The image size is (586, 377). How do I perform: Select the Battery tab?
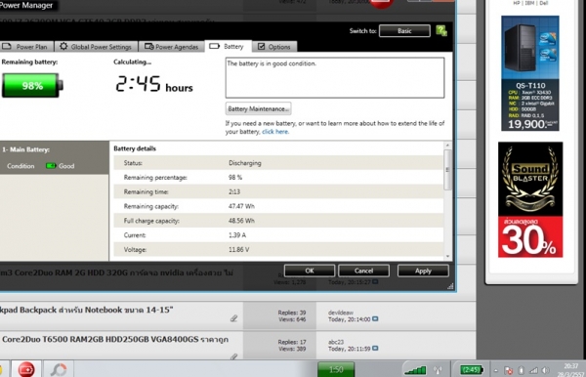coord(228,46)
